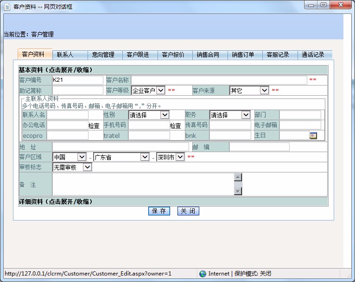355x282 pixels.
Task: Click the 关闭 button
Action: (188, 211)
